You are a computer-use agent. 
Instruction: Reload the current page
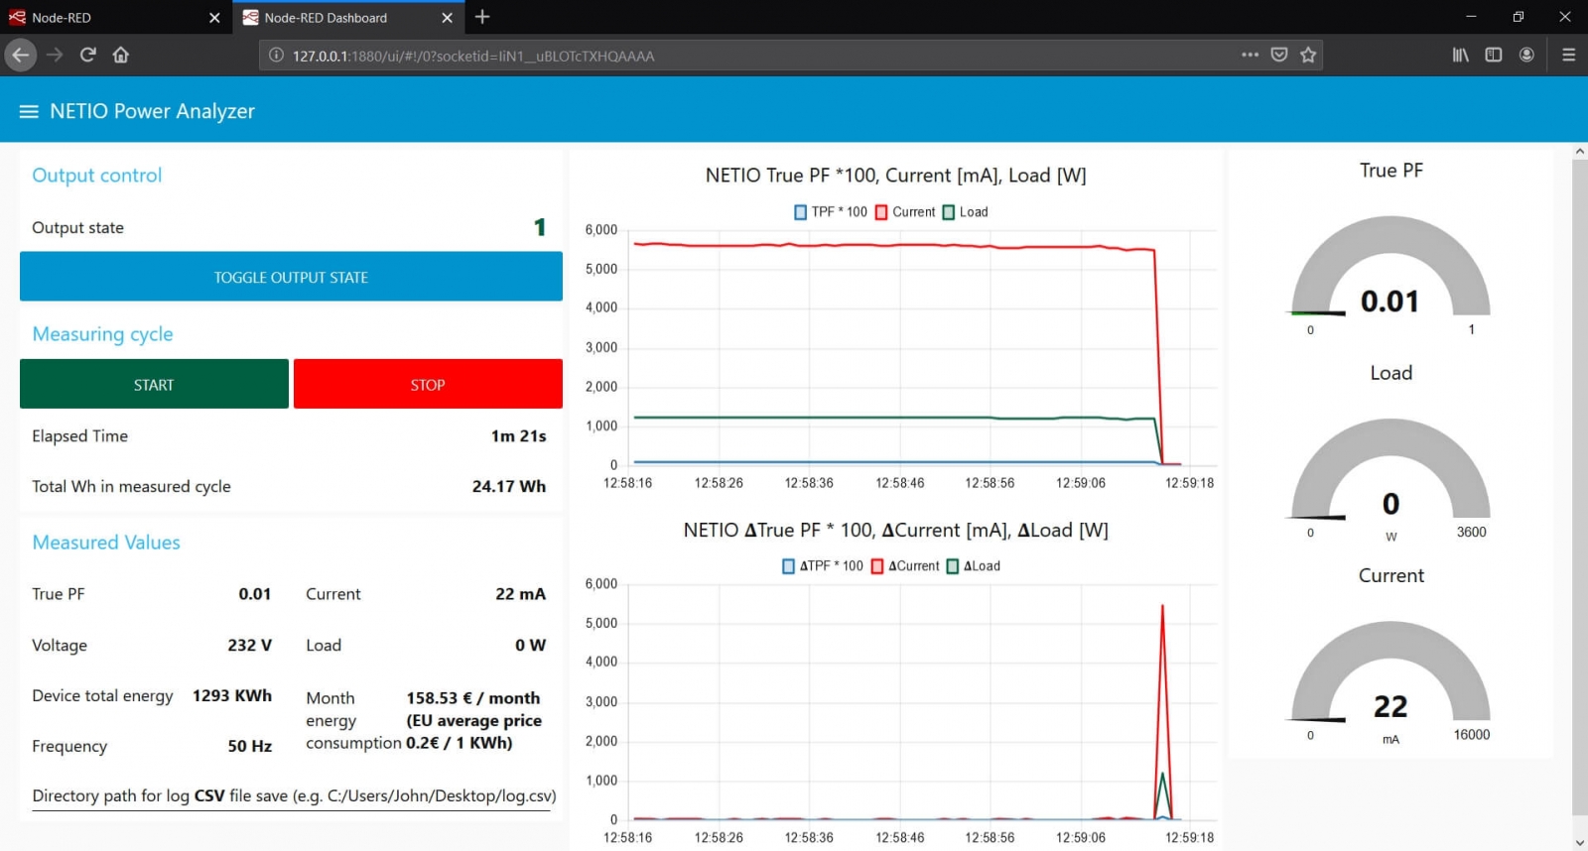pyautogui.click(x=88, y=56)
